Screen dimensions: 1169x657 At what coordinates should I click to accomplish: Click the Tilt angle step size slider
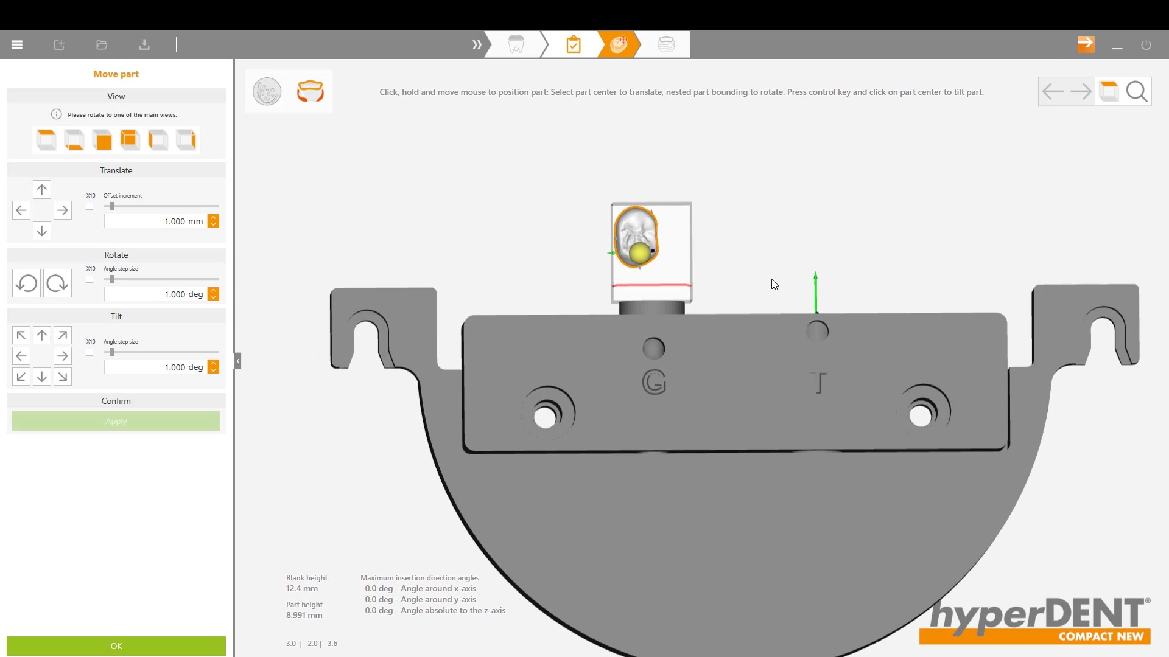click(161, 352)
